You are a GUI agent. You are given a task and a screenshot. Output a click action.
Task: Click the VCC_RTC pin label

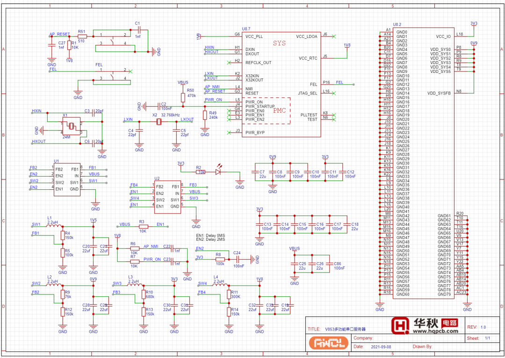pos(308,58)
